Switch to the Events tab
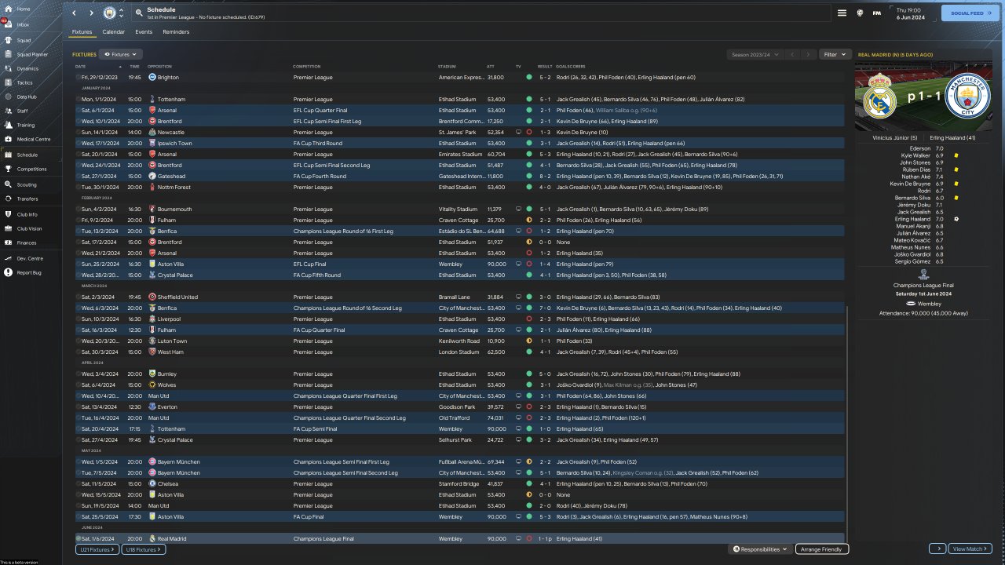Viewport: 1005px width, 565px height. tap(144, 32)
